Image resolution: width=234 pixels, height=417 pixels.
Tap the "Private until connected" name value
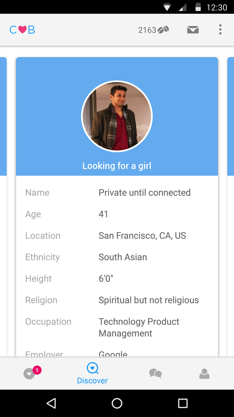pyautogui.click(x=144, y=193)
